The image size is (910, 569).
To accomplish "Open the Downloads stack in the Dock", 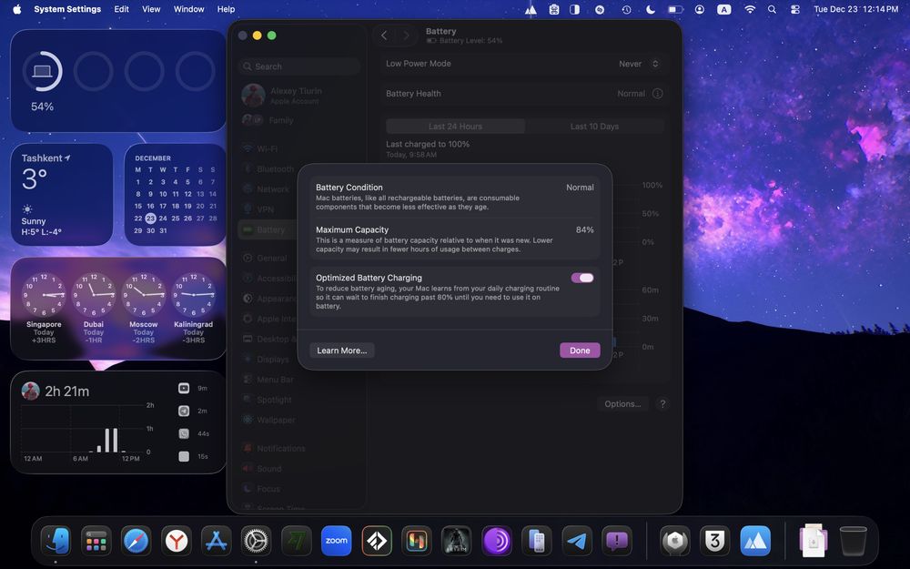I will pos(813,541).
